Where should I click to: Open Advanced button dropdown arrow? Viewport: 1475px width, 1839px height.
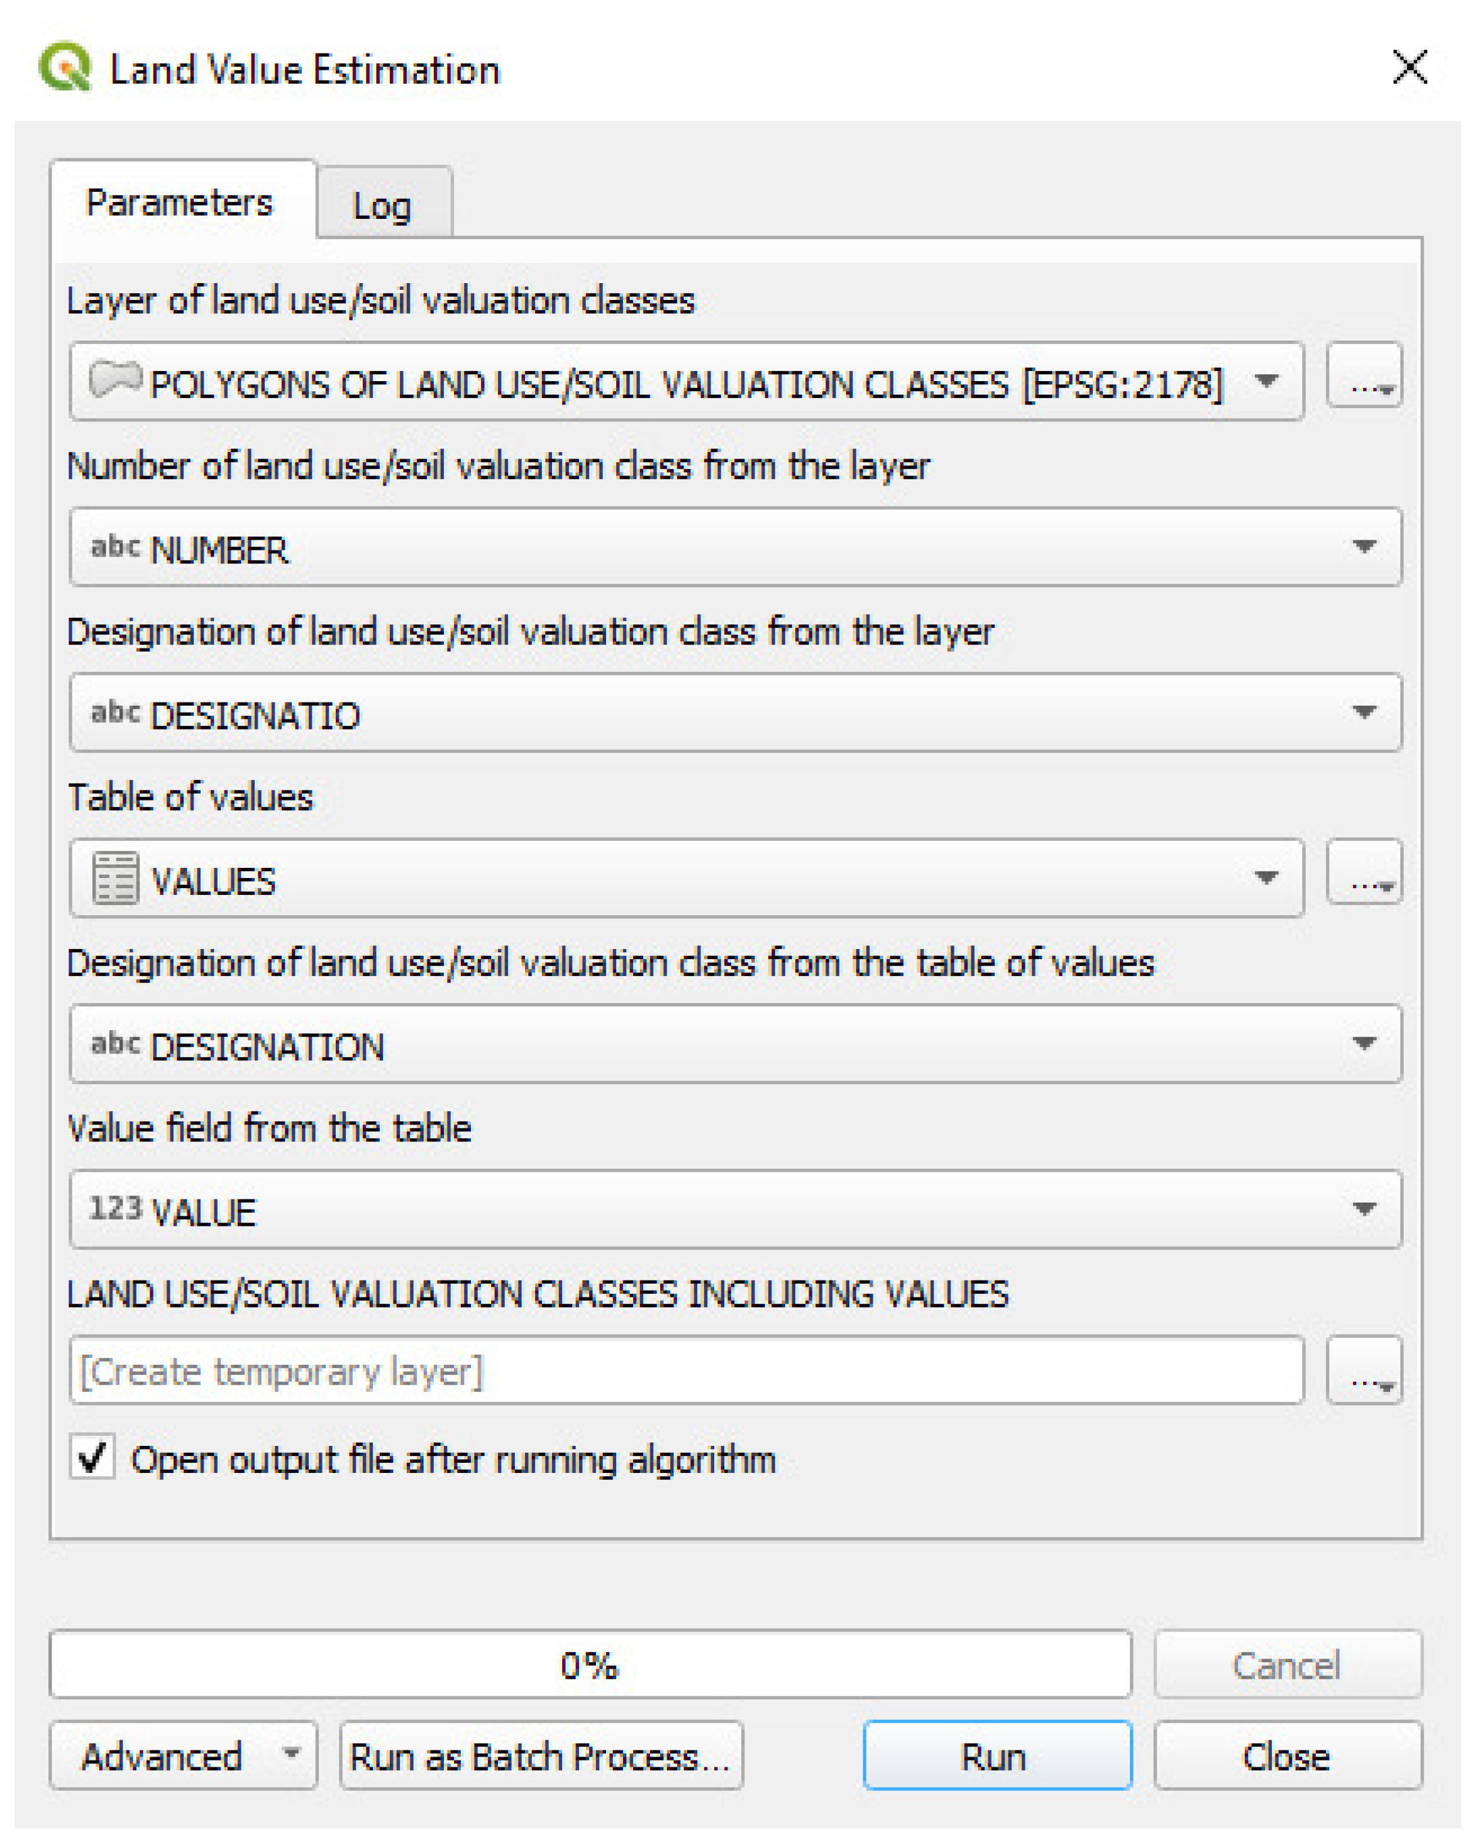pyautogui.click(x=290, y=1753)
